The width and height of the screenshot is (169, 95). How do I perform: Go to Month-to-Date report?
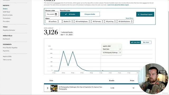point(8,15)
